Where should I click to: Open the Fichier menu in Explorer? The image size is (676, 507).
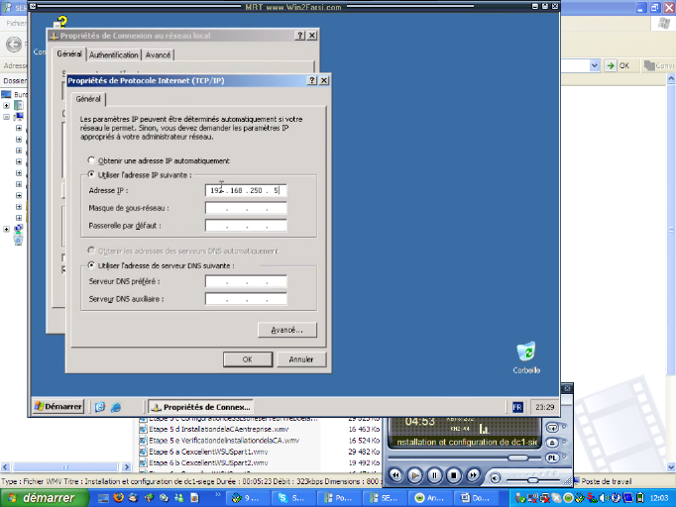point(17,23)
